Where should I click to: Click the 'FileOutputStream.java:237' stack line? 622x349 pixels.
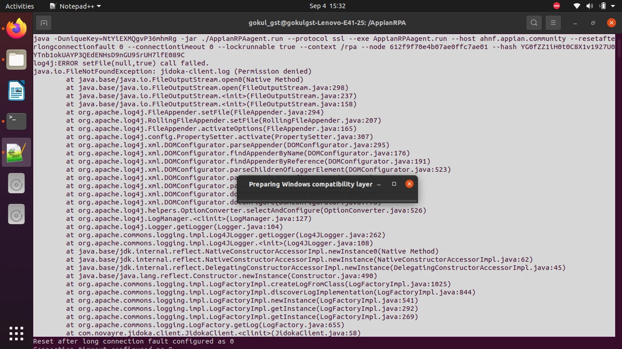[211, 96]
